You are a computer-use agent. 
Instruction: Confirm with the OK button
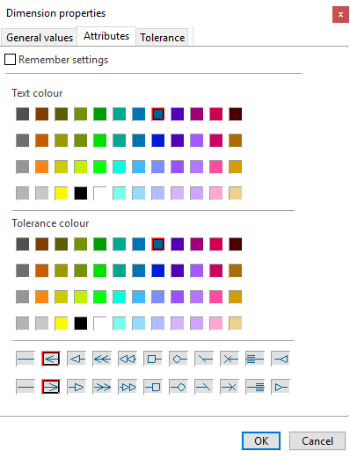pos(261,440)
